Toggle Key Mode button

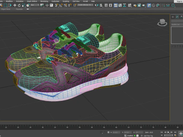(162, 135)
